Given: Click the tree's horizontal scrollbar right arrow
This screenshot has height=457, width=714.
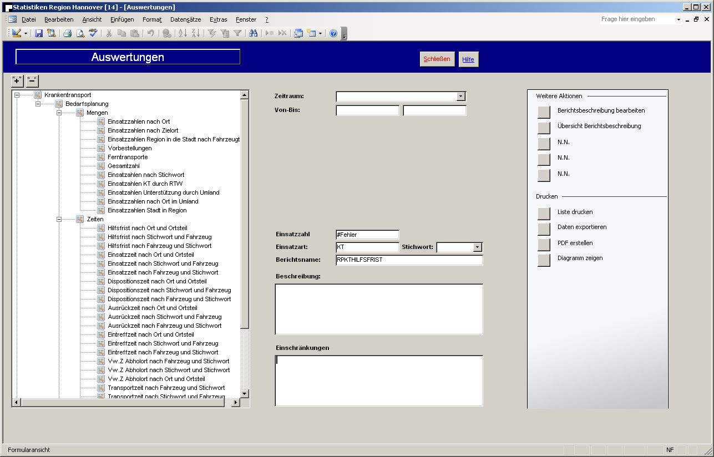Looking at the screenshot, I should pyautogui.click(x=236, y=402).
